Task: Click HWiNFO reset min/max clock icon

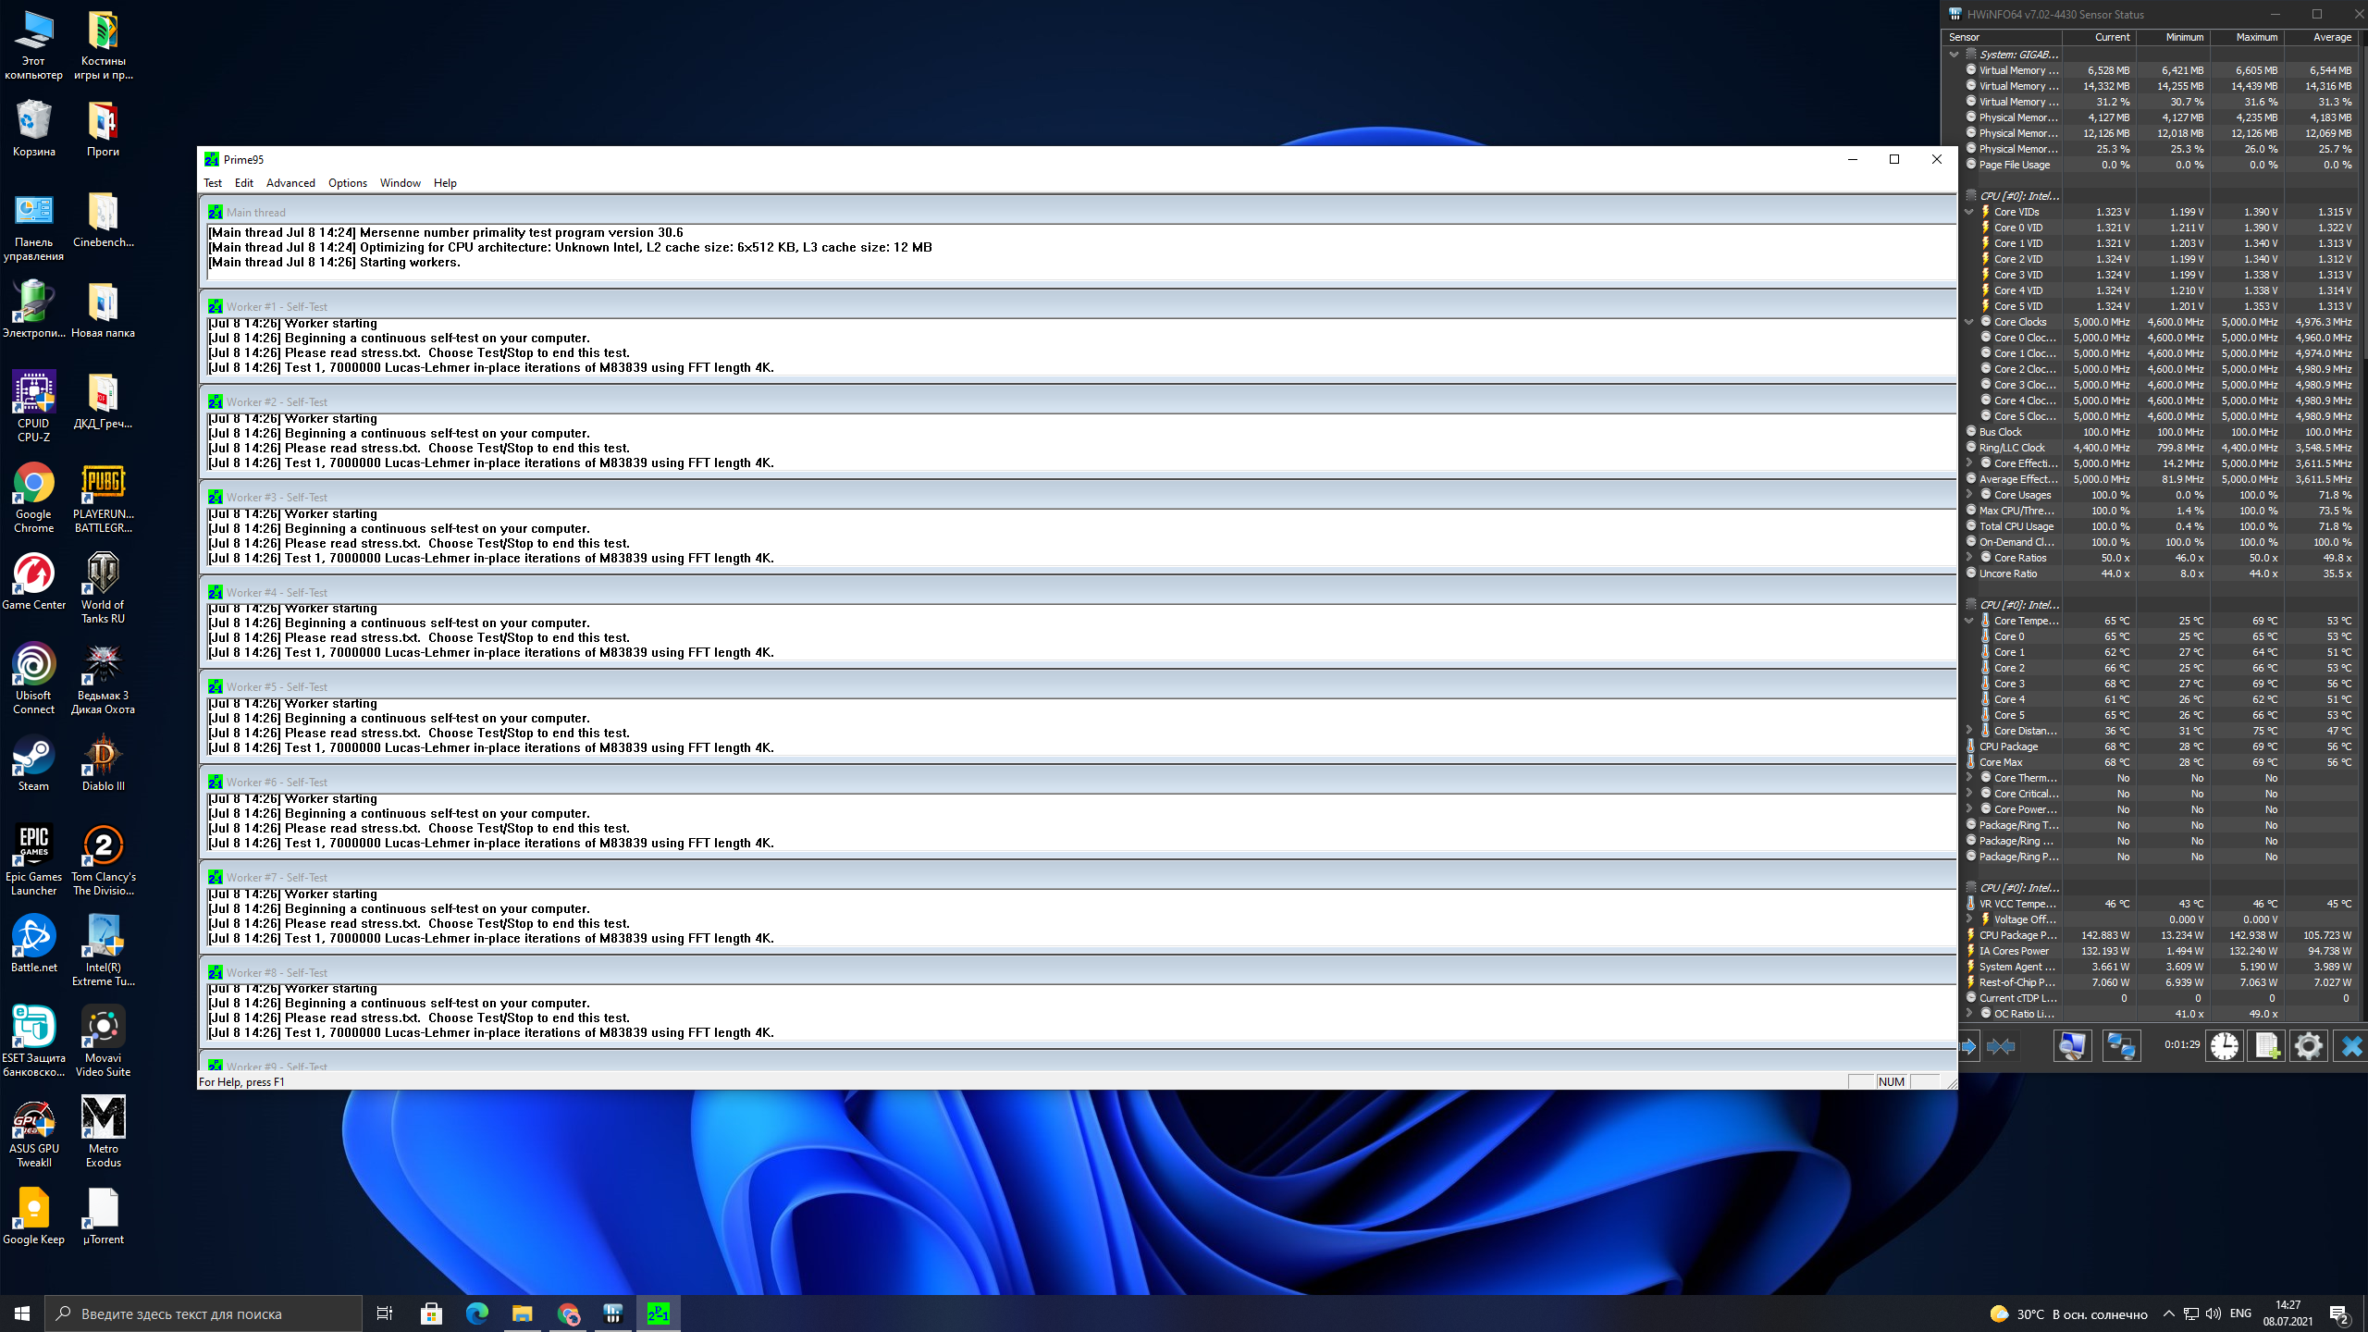Action: click(x=2225, y=1046)
